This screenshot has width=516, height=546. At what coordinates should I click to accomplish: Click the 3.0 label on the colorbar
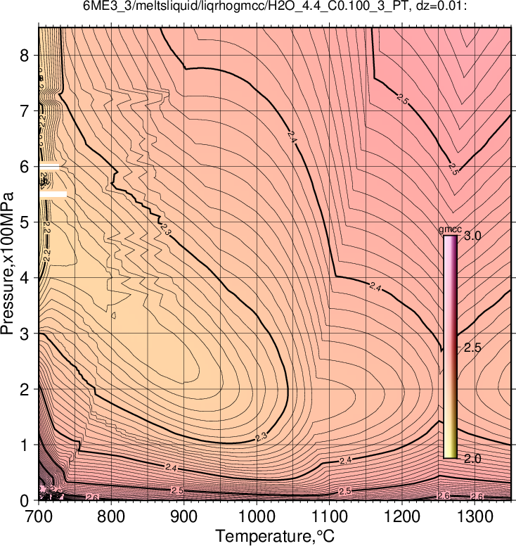tap(472, 236)
